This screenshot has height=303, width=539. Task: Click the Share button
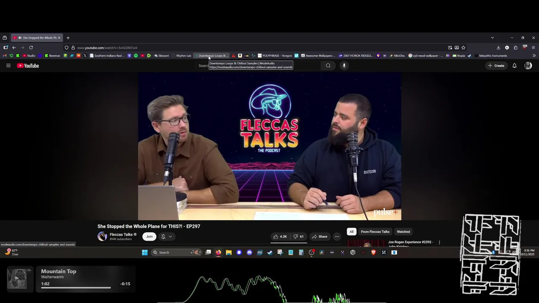tap(320, 237)
